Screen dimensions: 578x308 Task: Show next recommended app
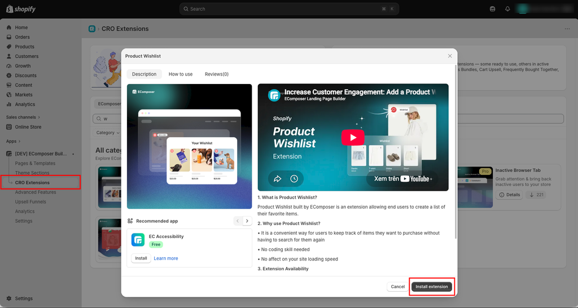[x=247, y=221]
